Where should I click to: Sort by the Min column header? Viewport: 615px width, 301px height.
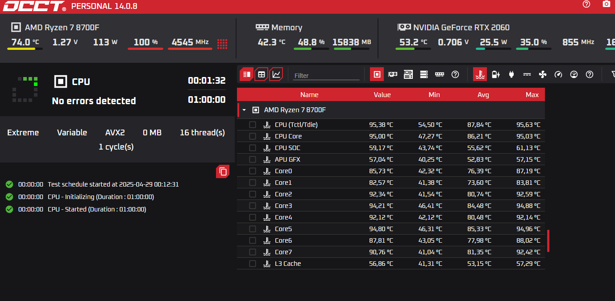point(434,94)
